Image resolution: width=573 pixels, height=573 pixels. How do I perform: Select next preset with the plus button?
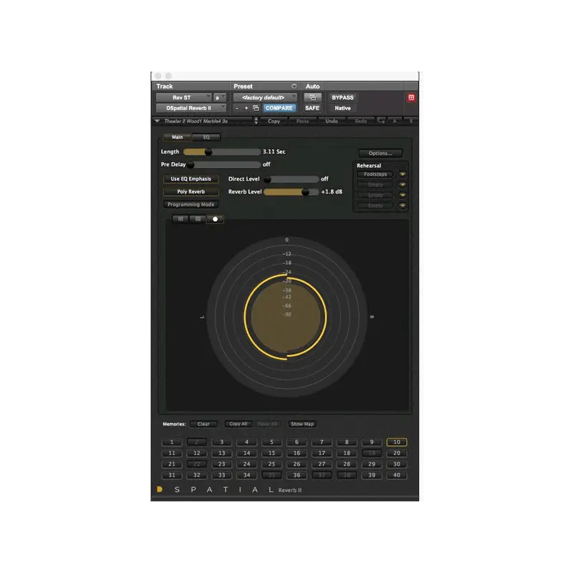246,108
